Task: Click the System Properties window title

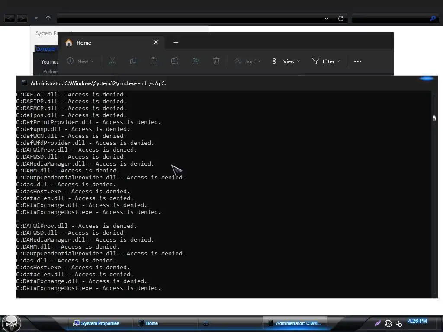Action: [47, 33]
